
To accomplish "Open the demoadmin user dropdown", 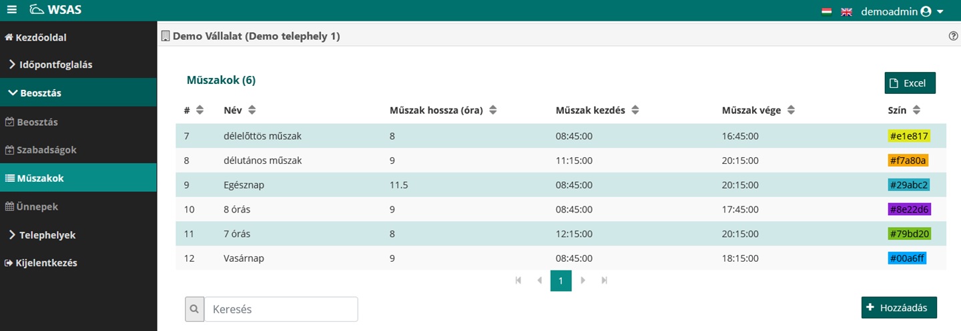I will [902, 11].
